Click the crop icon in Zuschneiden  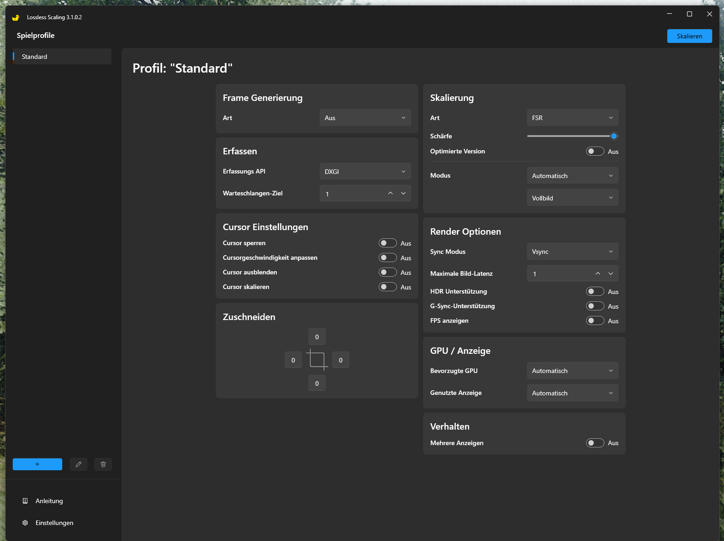click(317, 360)
